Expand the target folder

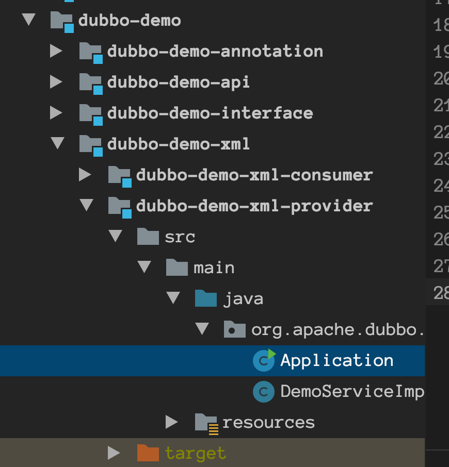click(x=114, y=454)
